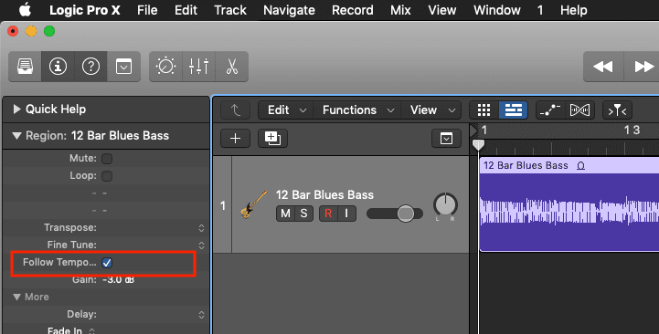
Task: Toggle Record enable R button
Action: [328, 214]
